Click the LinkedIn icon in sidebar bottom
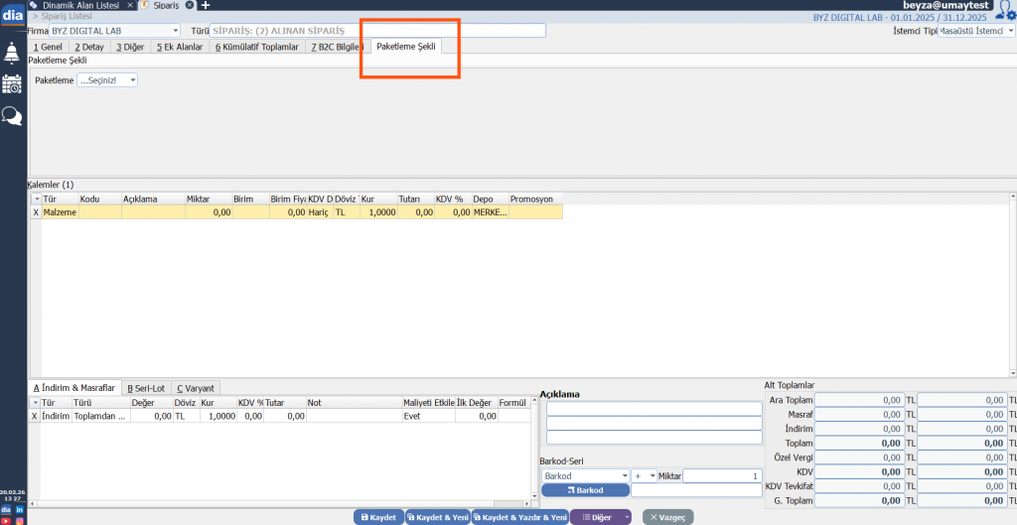Viewport: 1017px width, 525px height. [20, 509]
